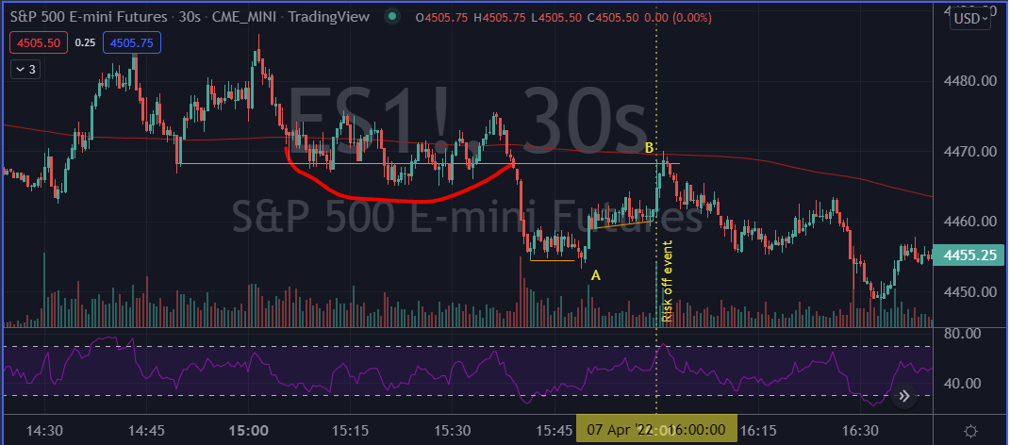1010x445 pixels.
Task: Click the O4505.75 open value in header
Action: 442,17
